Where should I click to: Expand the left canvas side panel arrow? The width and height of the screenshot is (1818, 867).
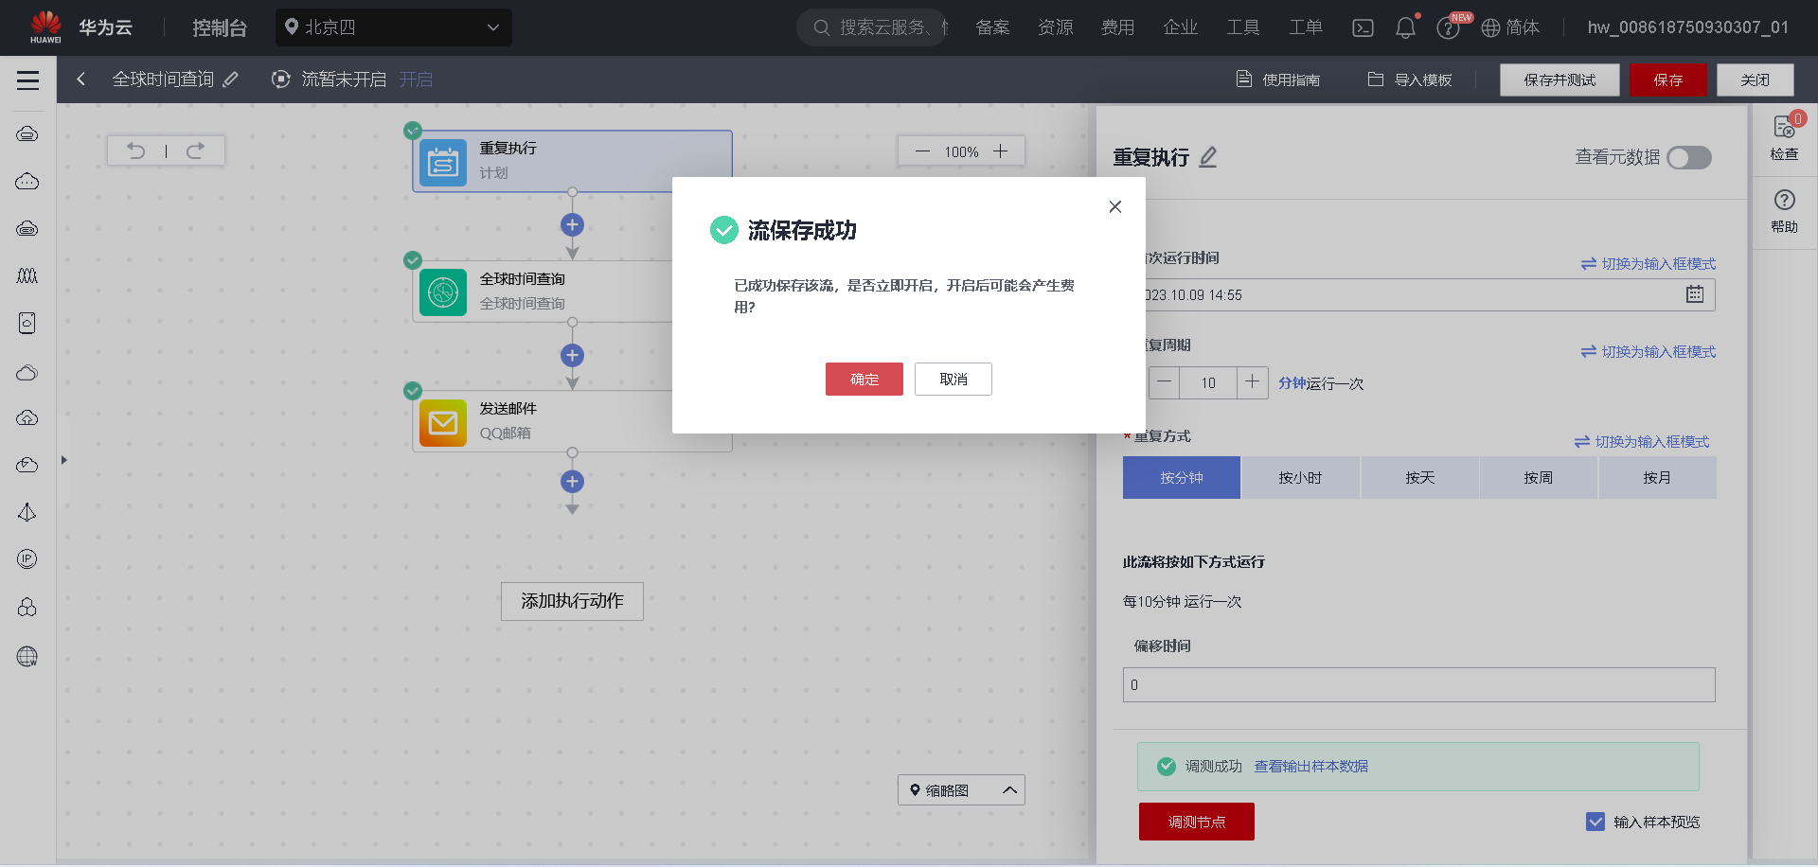(64, 460)
